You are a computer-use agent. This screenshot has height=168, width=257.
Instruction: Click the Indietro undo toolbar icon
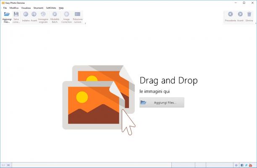click(26, 14)
